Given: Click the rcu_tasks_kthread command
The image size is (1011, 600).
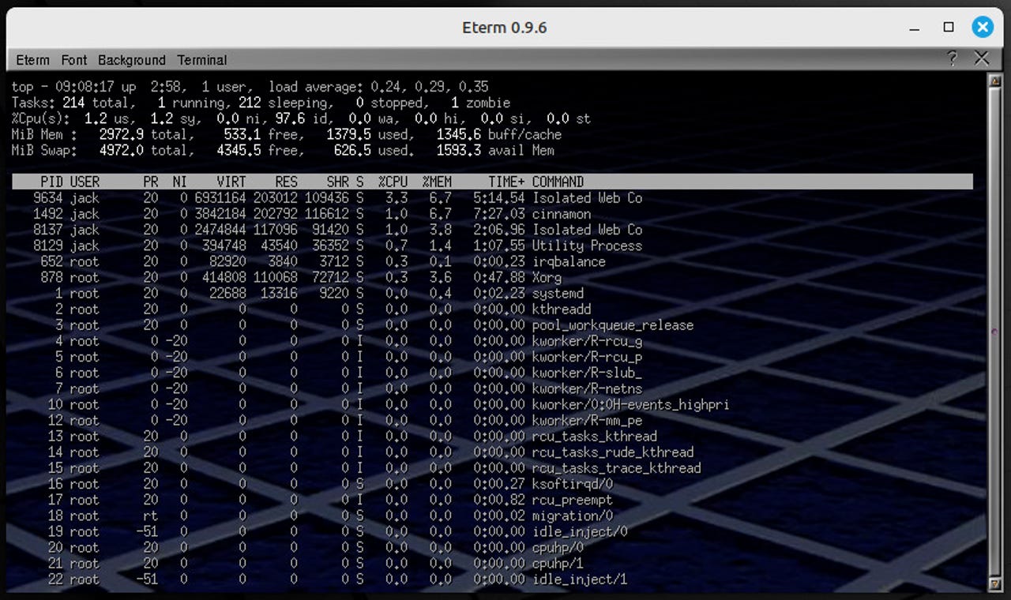Looking at the screenshot, I should point(595,436).
